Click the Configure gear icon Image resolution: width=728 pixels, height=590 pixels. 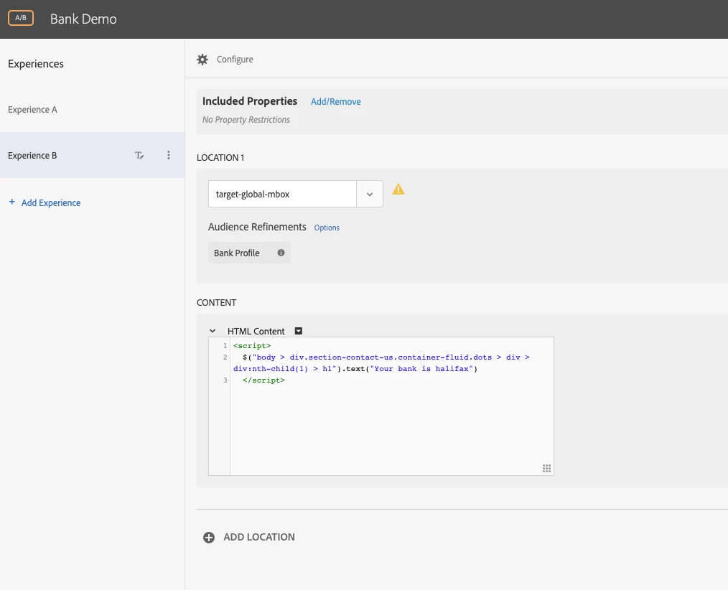(202, 60)
